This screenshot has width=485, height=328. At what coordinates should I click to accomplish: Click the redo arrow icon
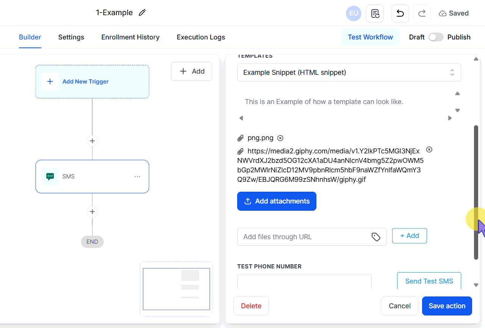[x=421, y=14]
